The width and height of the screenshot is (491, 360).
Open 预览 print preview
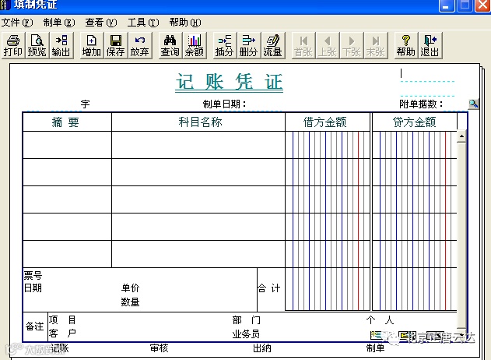[x=37, y=45]
